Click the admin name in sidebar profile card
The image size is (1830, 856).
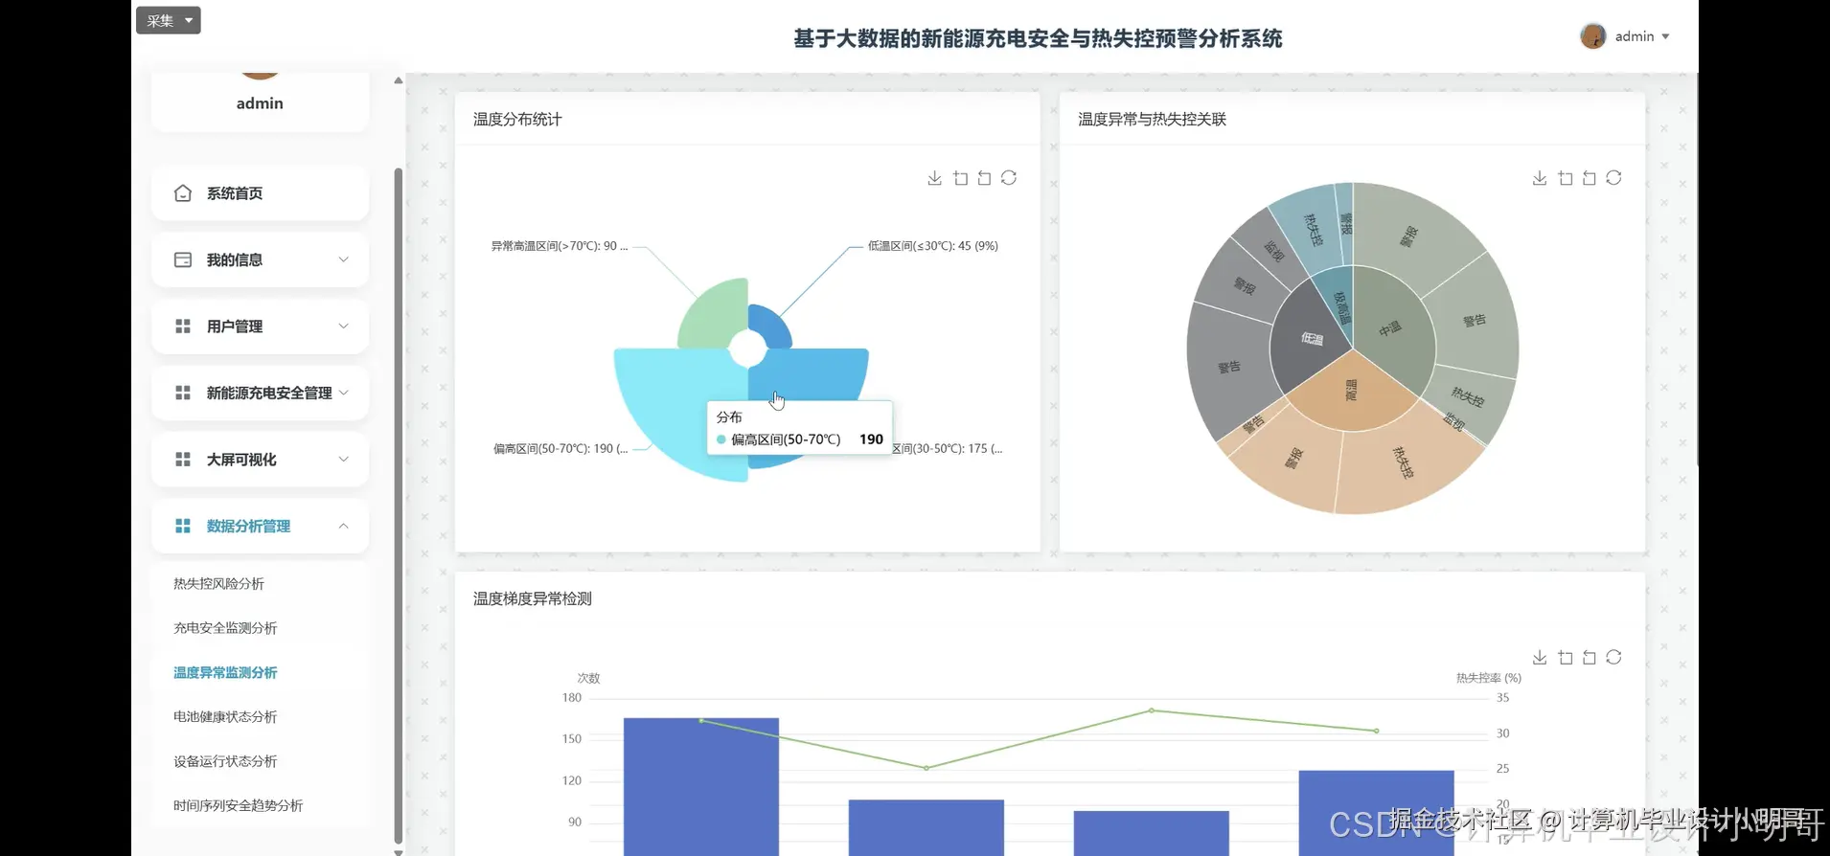pyautogui.click(x=260, y=103)
